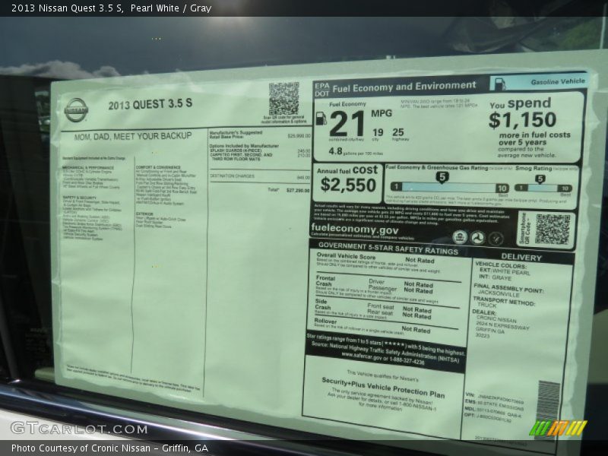The height and width of the screenshot is (456, 608).
Task: Click the 'Security+Plus Vehicle Protection Plan' text
Action: pyautogui.click(x=383, y=388)
